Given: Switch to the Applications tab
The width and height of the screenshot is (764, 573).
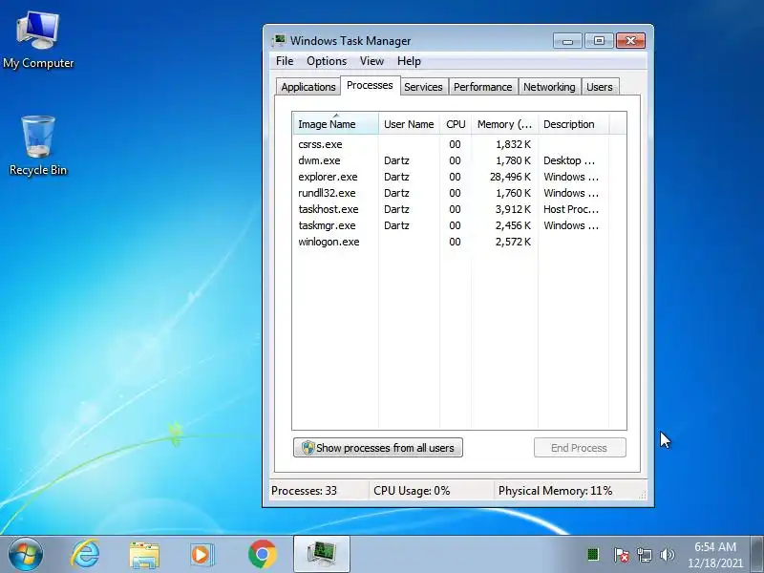Looking at the screenshot, I should (308, 87).
